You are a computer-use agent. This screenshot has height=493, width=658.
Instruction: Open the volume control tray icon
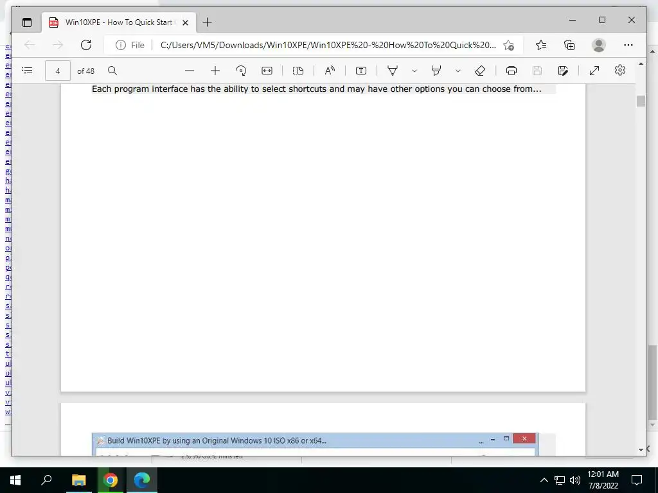coord(575,480)
